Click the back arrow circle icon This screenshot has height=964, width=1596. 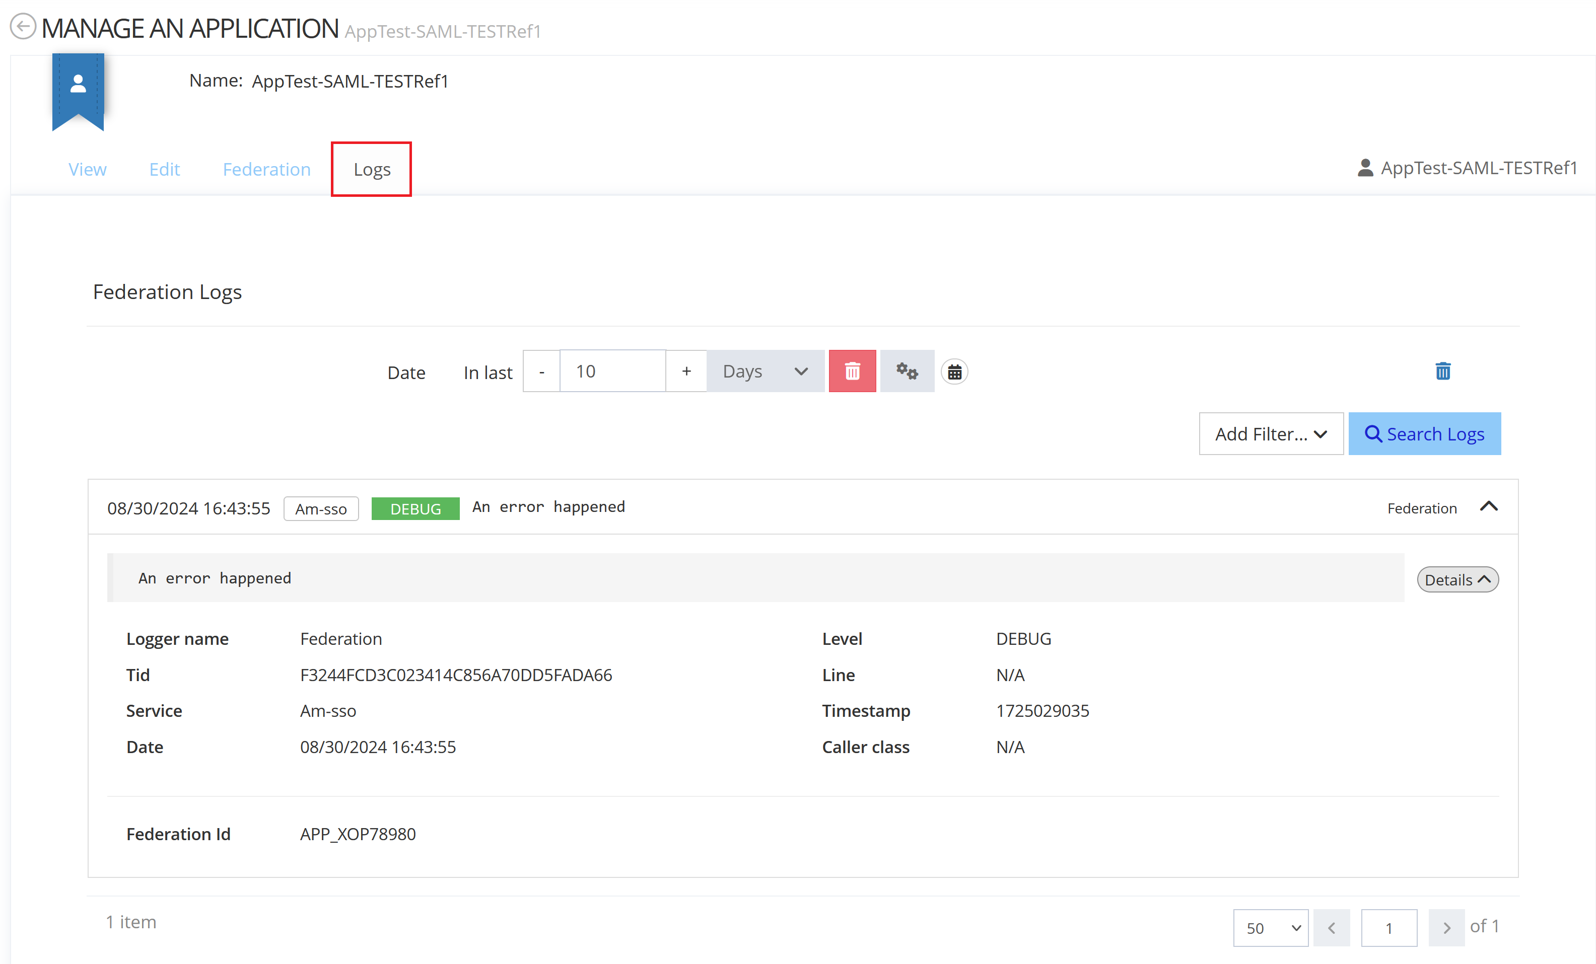click(x=23, y=27)
